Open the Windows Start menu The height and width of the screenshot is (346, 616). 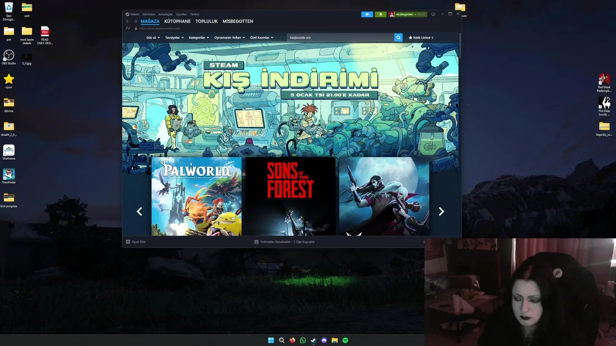[271, 340]
